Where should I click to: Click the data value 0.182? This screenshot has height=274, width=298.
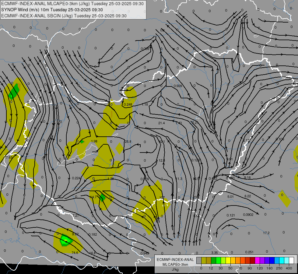pos(93,234)
